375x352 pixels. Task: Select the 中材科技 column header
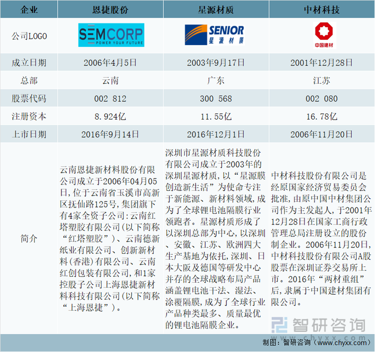pos(322,9)
